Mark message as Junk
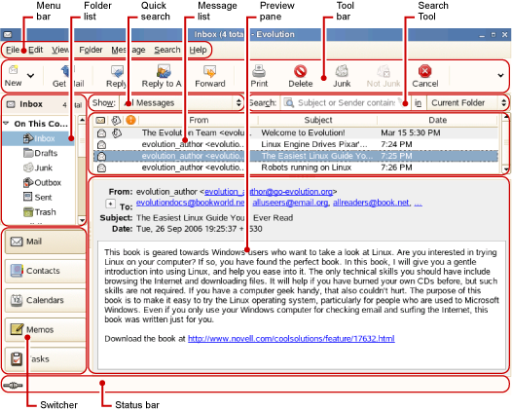This screenshot has width=512, height=411. click(342, 76)
